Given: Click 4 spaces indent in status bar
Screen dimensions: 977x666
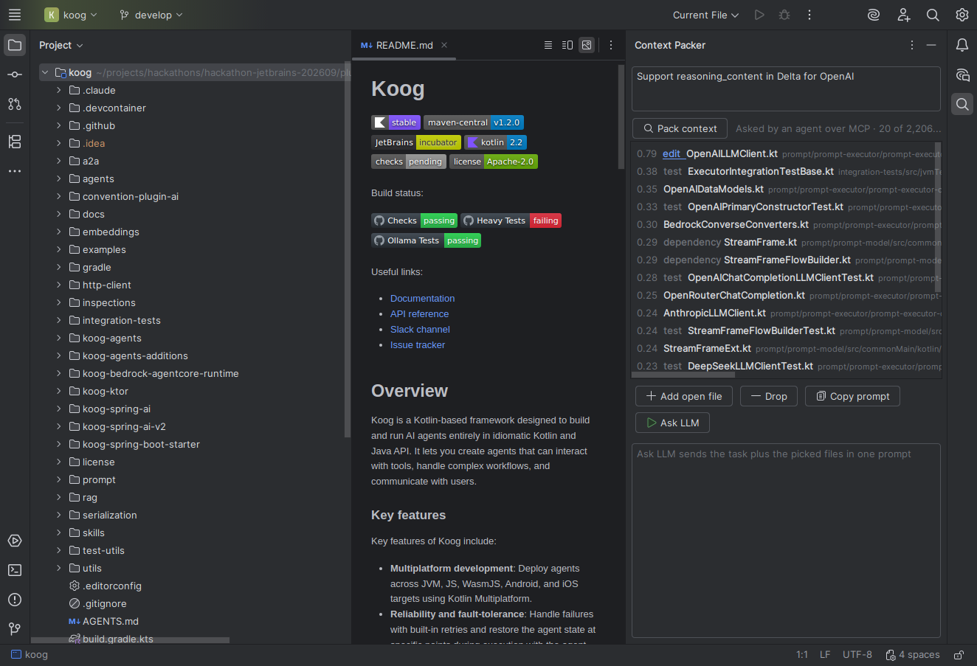Looking at the screenshot, I should (913, 655).
